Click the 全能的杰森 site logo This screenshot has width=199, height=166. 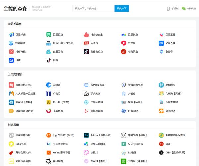click(x=15, y=9)
